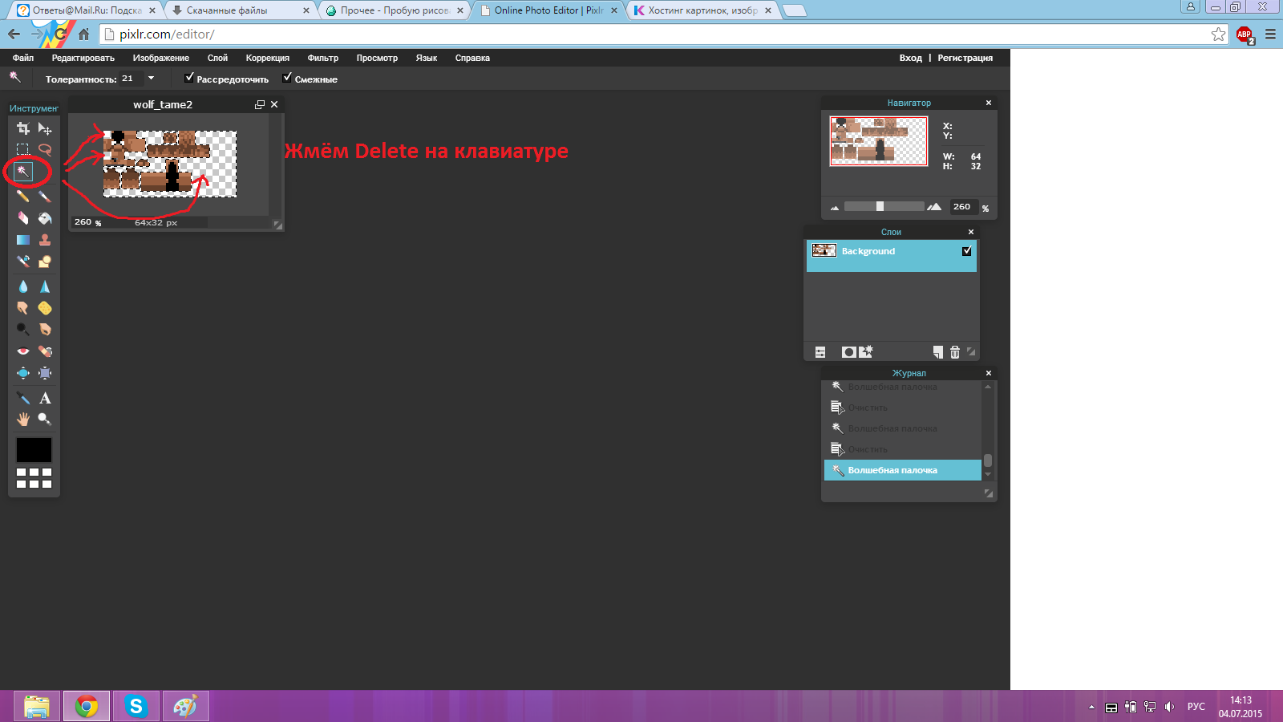1283x722 pixels.
Task: Select the Type text tool
Action: 45,398
